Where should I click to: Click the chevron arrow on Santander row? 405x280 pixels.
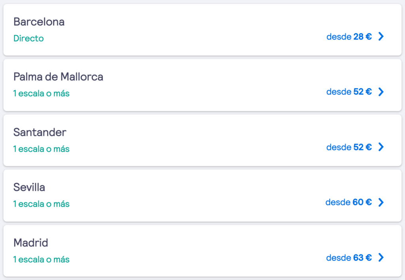pos(381,147)
